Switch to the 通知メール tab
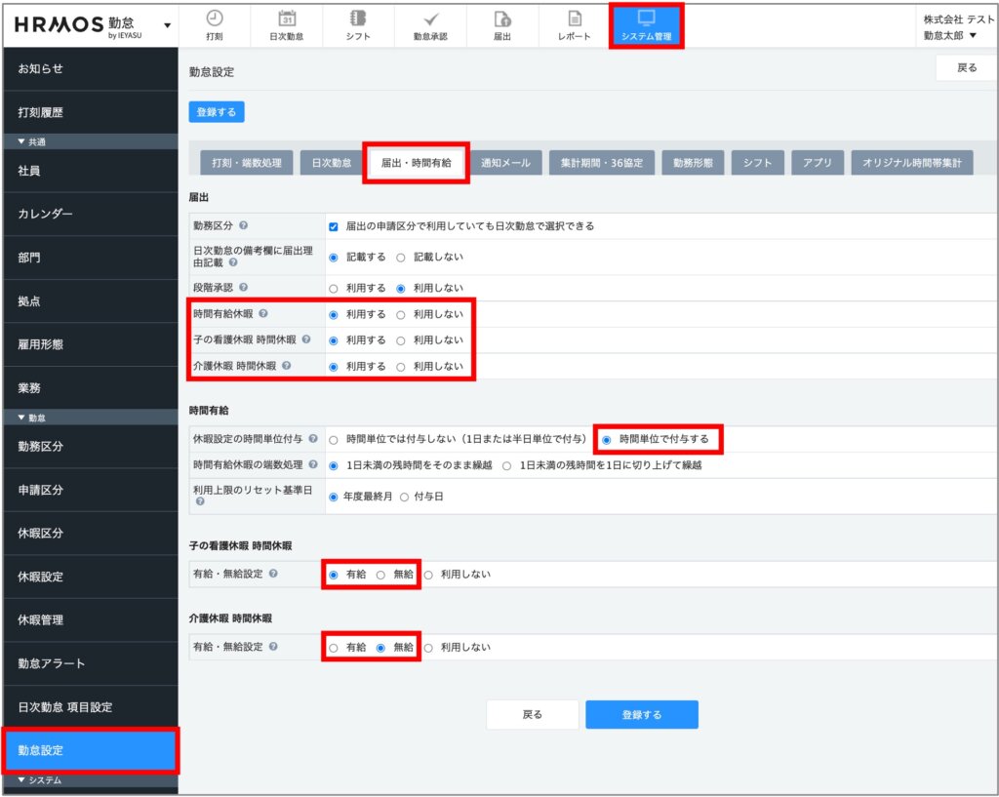This screenshot has height=797, width=999. (x=505, y=163)
